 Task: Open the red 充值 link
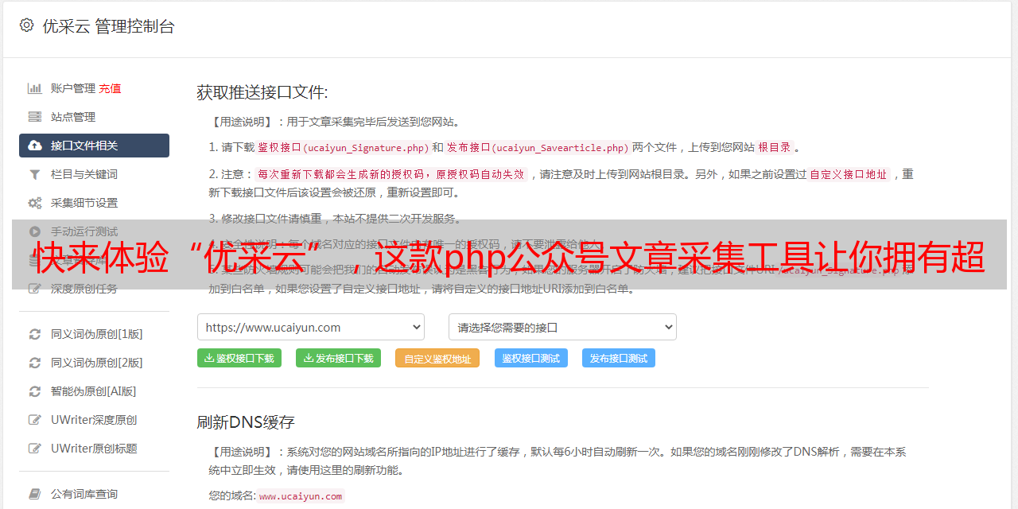click(x=110, y=88)
